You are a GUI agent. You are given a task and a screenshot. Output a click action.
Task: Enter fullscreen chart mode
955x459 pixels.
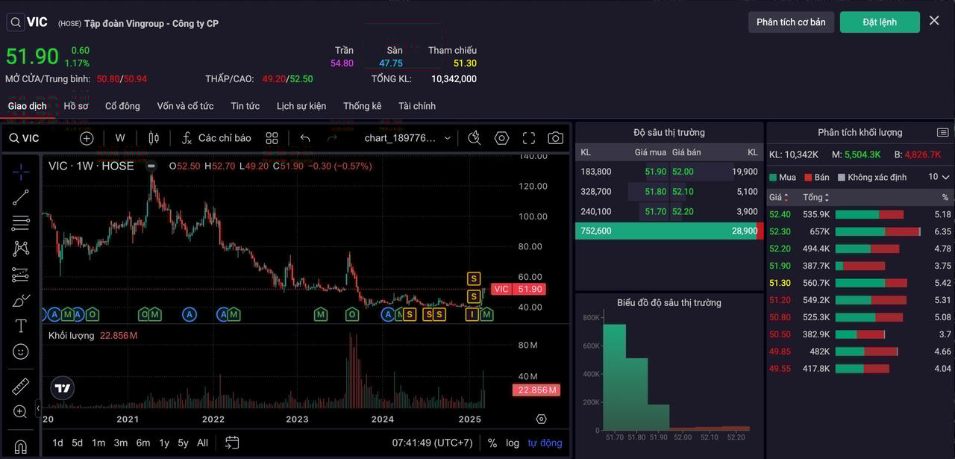[x=529, y=138]
